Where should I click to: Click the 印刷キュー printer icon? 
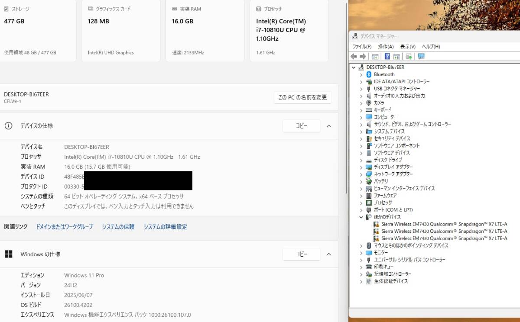(x=369, y=267)
